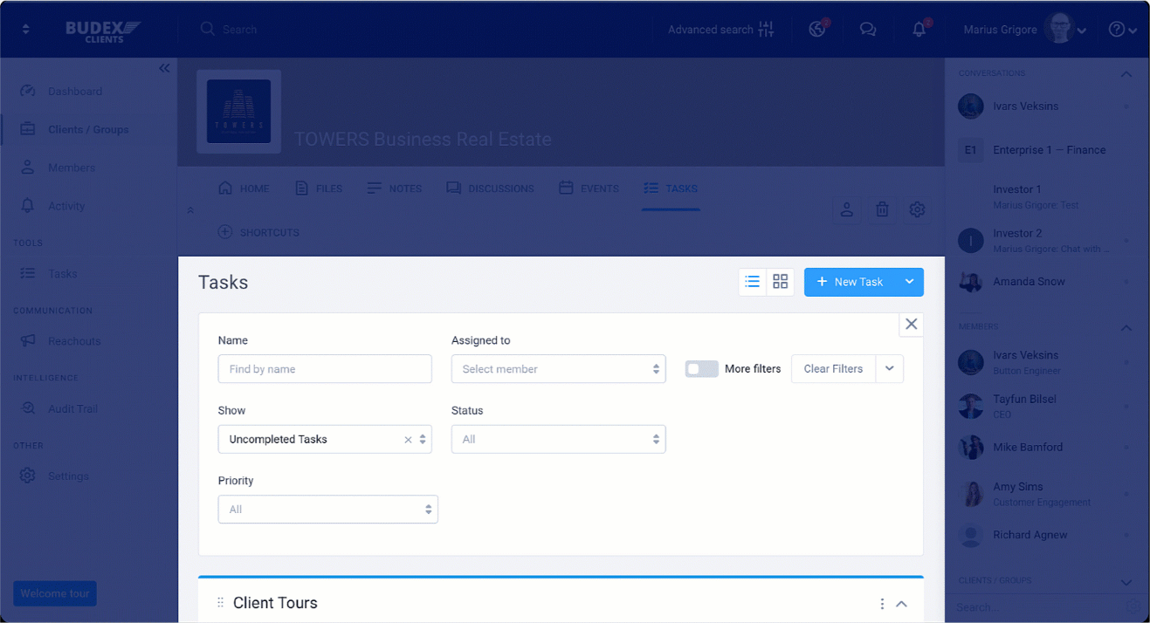Switch to the HOME tab
This screenshot has width=1150, height=623.
click(244, 188)
